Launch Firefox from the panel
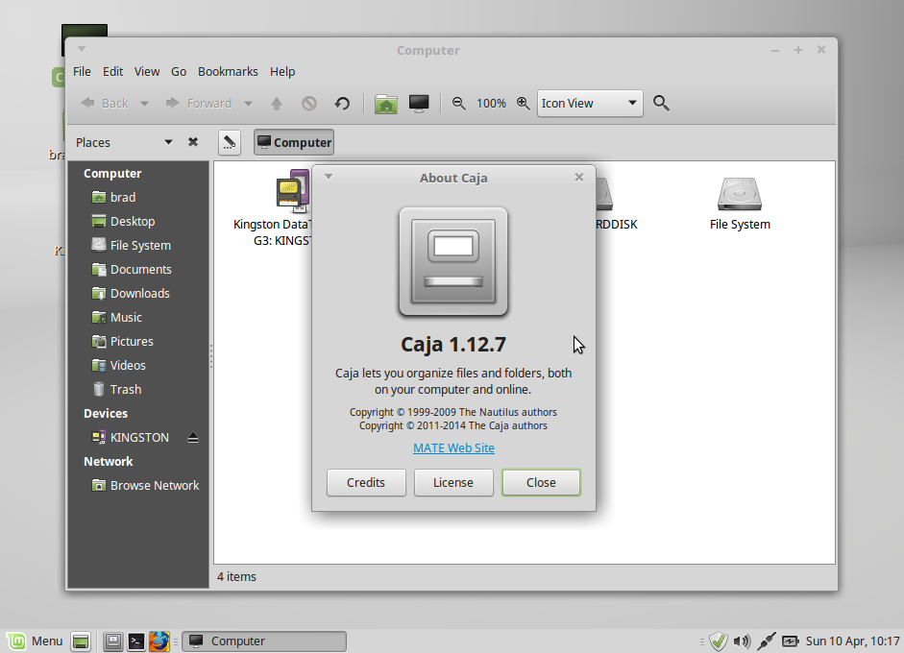The image size is (904, 653). 159,641
